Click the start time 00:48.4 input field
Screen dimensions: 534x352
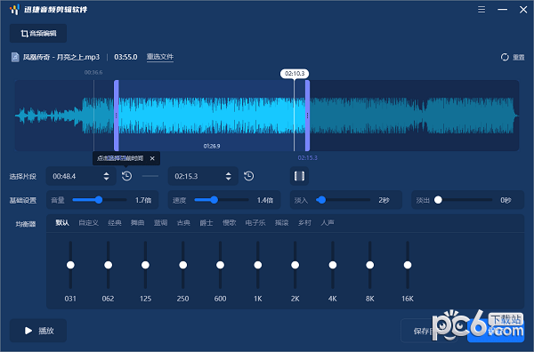81,176
